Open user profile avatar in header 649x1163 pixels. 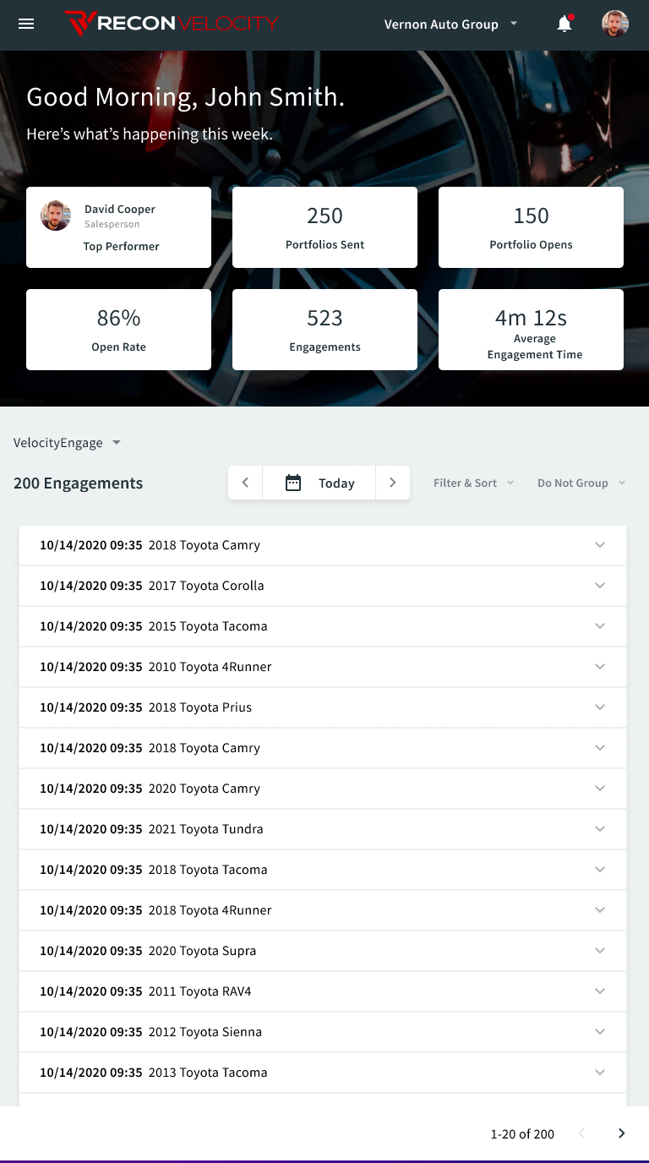(614, 24)
